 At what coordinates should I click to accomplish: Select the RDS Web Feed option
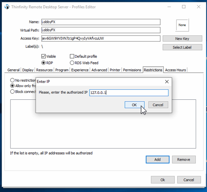[x=72, y=63]
